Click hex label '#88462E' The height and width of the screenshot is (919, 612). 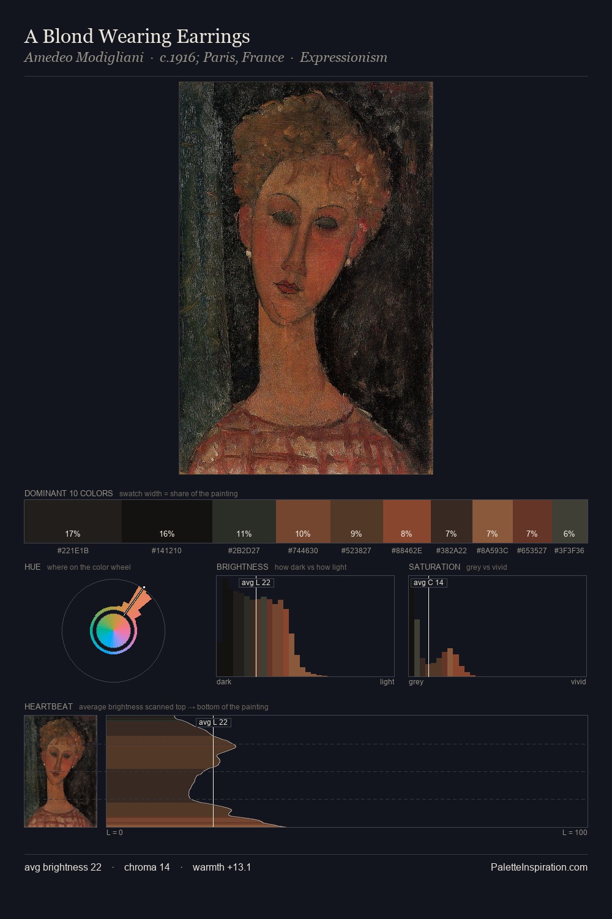(406, 551)
